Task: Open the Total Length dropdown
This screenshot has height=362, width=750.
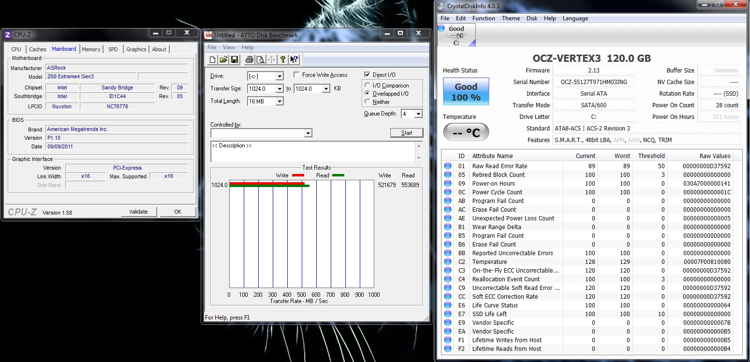Action: point(279,101)
